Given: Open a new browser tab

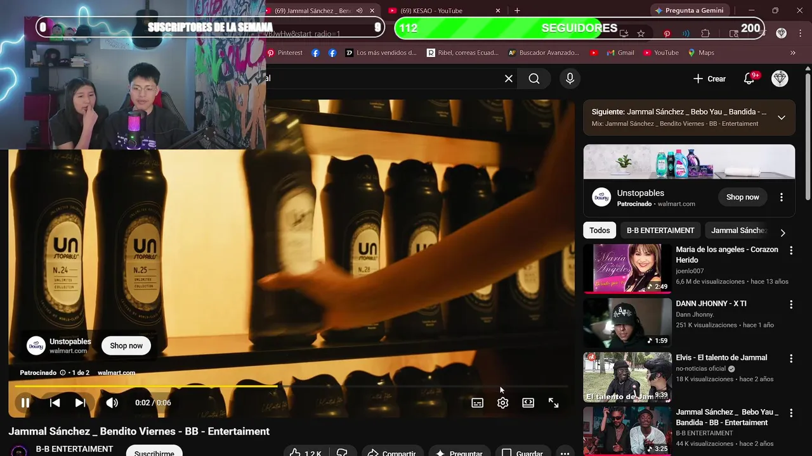Looking at the screenshot, I should (517, 11).
